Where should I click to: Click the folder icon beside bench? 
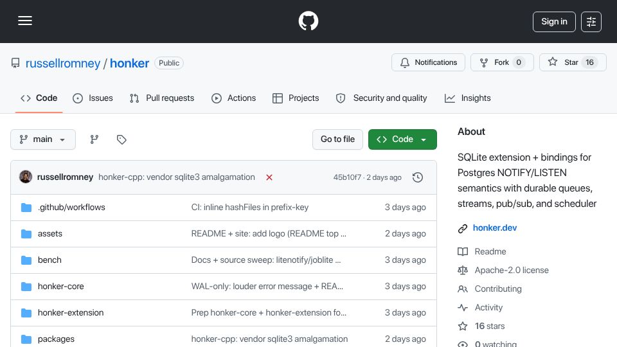[x=26, y=260]
